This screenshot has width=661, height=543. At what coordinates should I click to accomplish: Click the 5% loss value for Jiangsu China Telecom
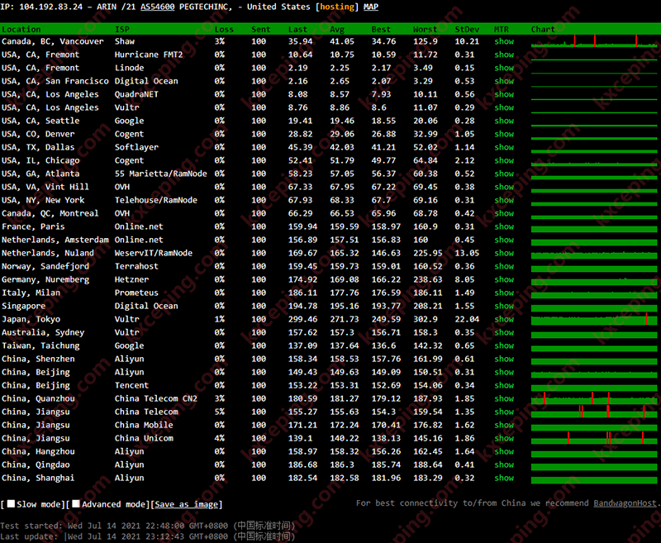[x=220, y=412]
